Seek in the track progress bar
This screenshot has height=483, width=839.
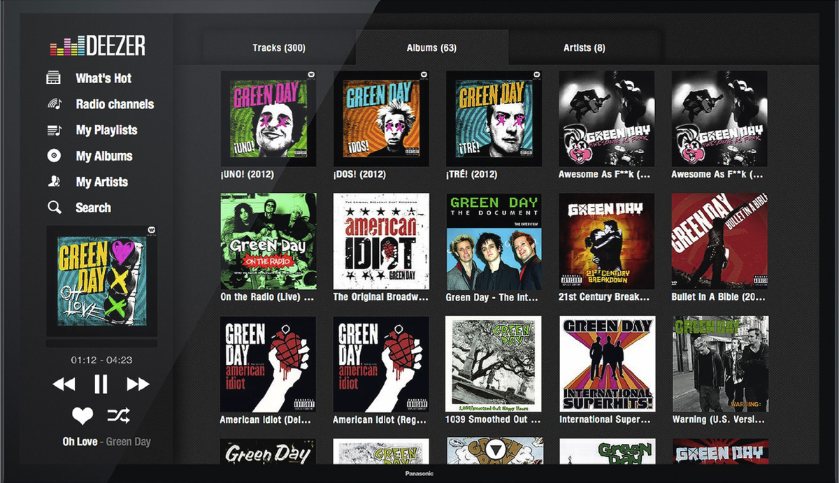click(102, 343)
